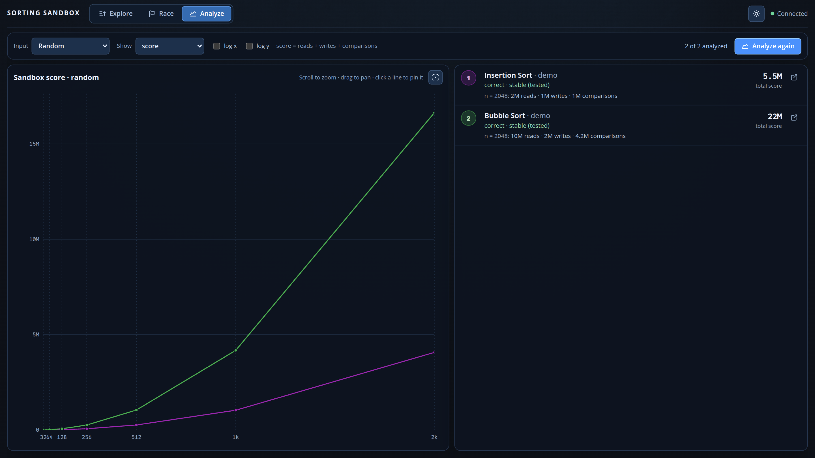Click the rank 1 purple badge
The image size is (815, 458).
(469, 78)
